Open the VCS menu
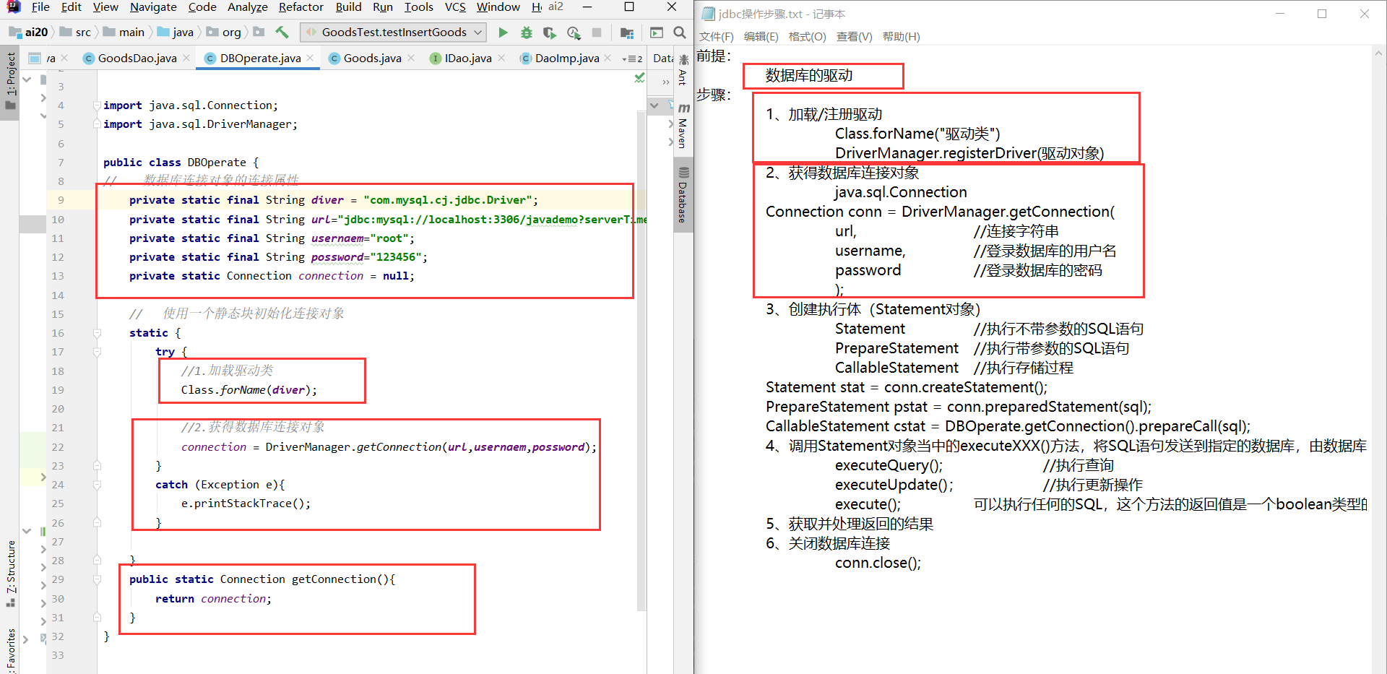The width and height of the screenshot is (1387, 674). point(455,7)
